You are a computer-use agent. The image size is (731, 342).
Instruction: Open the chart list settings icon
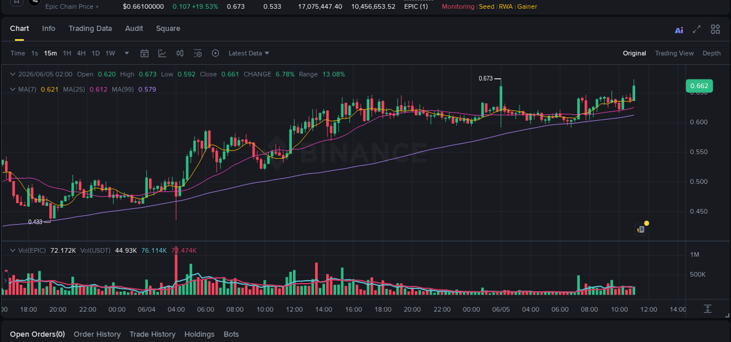198,53
